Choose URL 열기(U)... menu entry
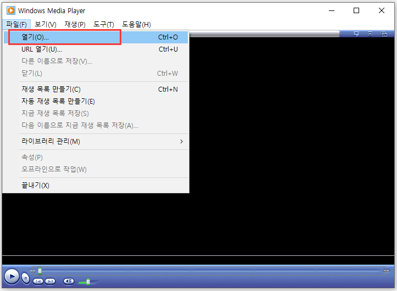This screenshot has width=397, height=291. (96, 49)
